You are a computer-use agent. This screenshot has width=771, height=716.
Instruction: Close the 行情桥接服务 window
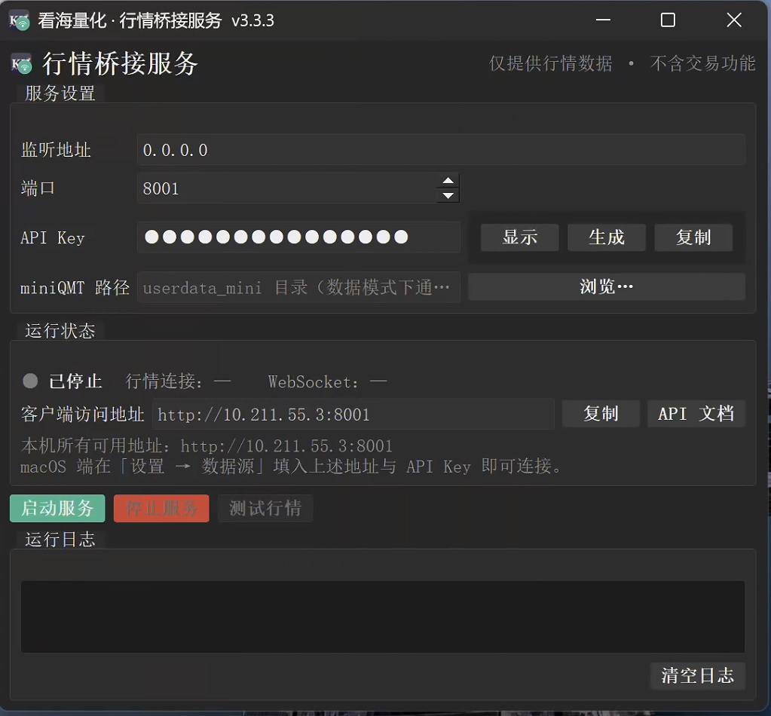[734, 20]
